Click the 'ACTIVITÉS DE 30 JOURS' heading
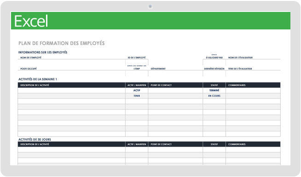 [x=35, y=139]
